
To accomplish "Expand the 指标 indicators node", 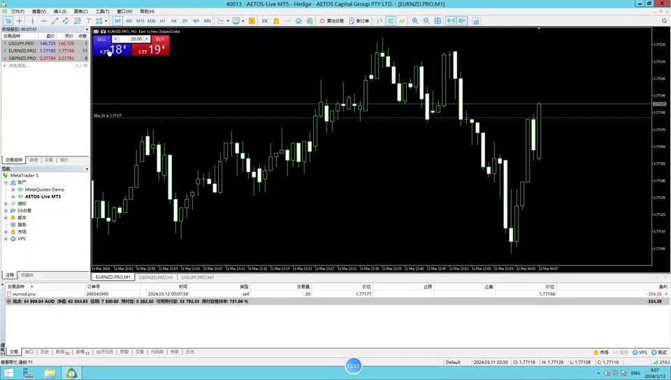I will (x=6, y=203).
